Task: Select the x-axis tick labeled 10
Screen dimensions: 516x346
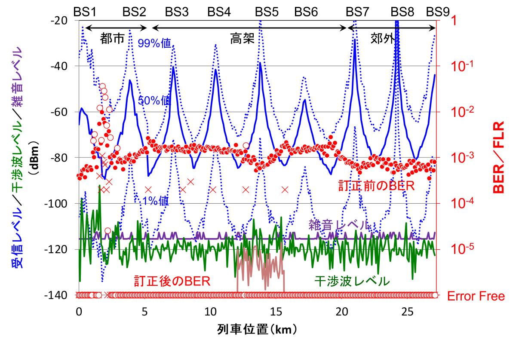Action: click(x=210, y=311)
